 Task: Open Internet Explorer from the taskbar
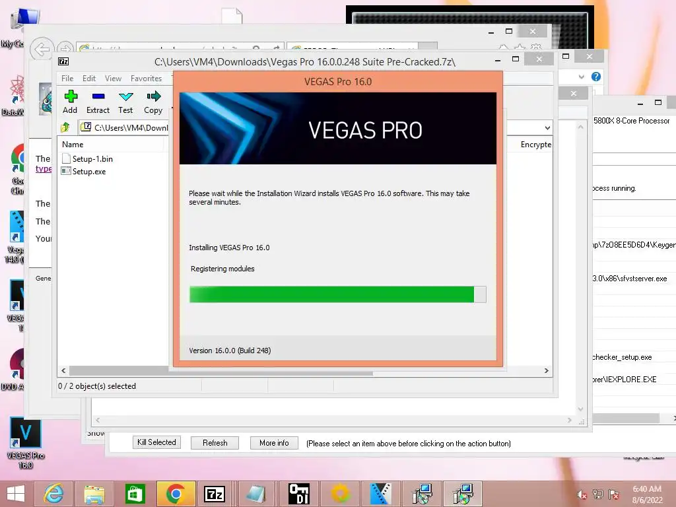(54, 494)
